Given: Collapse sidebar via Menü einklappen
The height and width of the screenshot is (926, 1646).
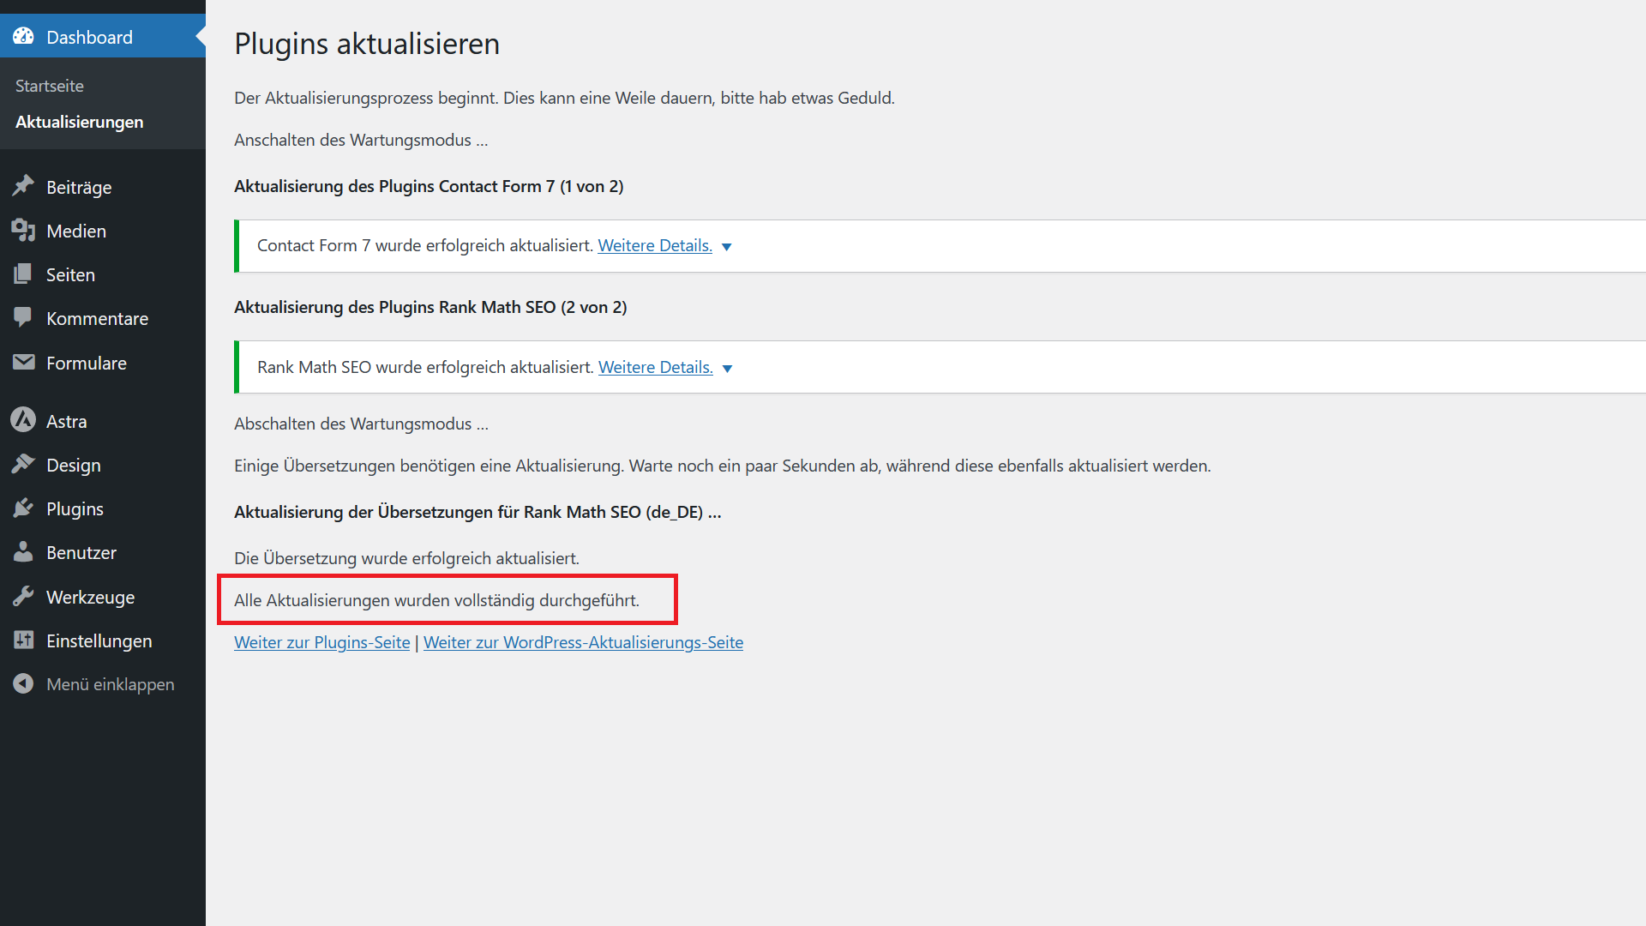Looking at the screenshot, I should pos(103,684).
